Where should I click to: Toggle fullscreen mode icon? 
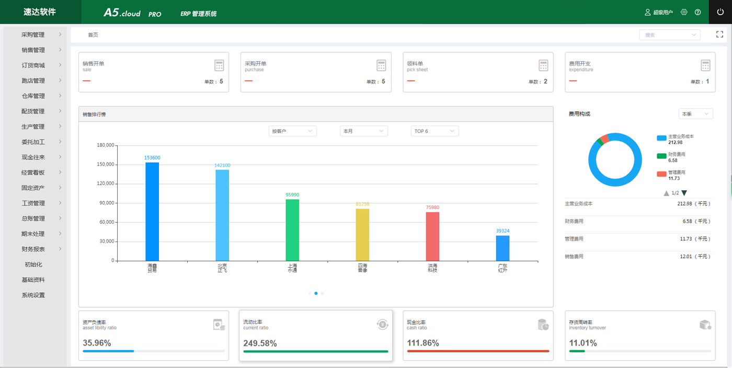coord(719,34)
